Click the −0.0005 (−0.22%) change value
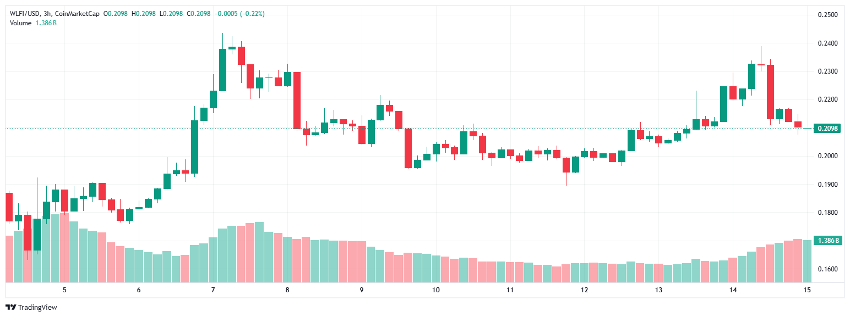 point(241,13)
